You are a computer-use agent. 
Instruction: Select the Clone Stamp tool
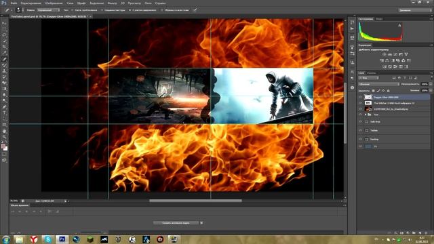pyautogui.click(x=4, y=71)
